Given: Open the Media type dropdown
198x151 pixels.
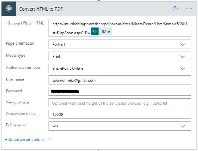Looking at the screenshot, I should [120, 56].
